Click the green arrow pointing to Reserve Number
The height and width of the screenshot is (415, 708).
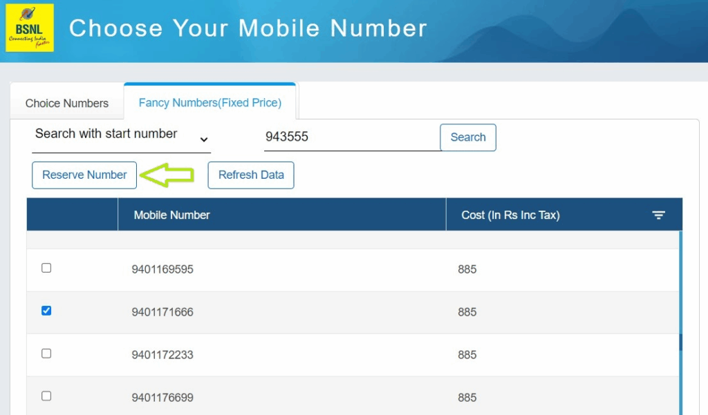point(167,175)
